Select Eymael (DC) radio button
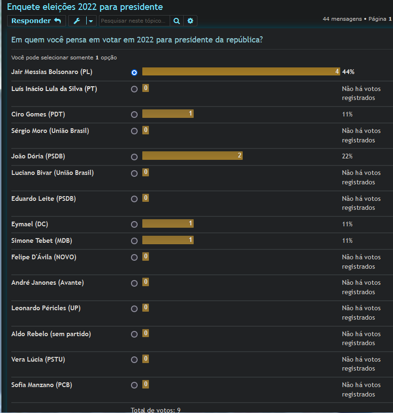This screenshot has height=413, width=393. pos(134,224)
